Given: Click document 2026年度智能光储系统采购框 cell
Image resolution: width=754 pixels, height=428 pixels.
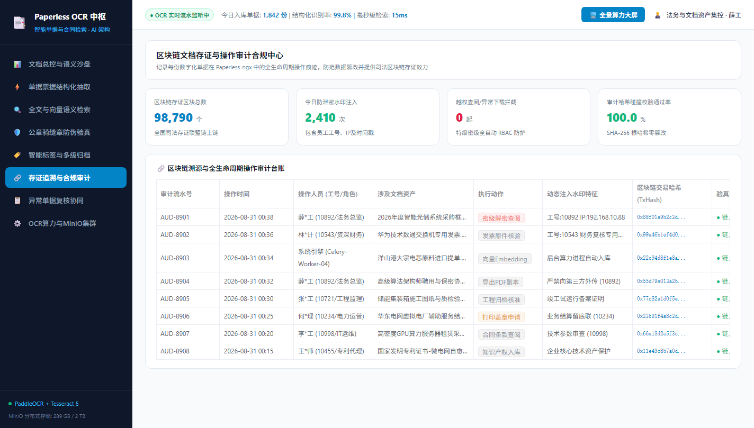Looking at the screenshot, I should (424, 217).
